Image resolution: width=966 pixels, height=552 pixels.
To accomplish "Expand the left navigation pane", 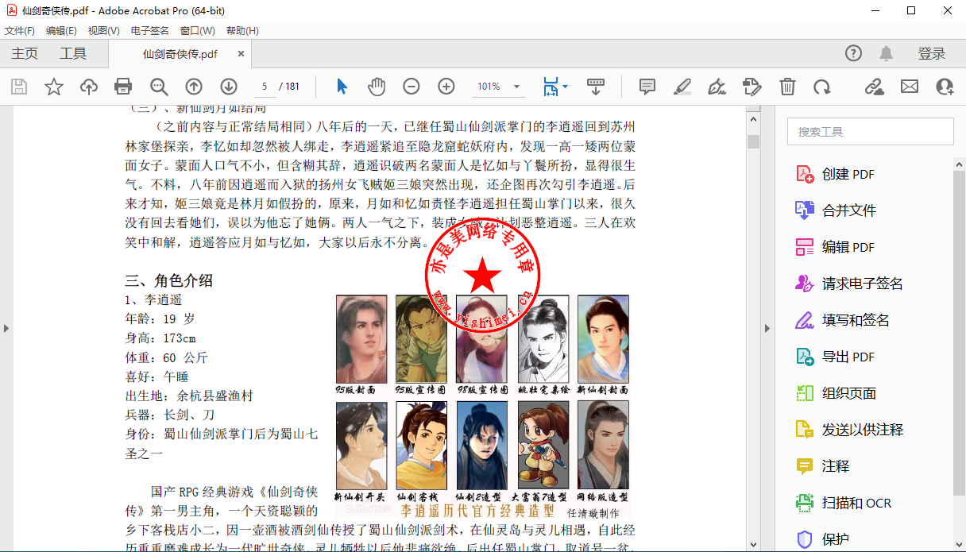I will 6,328.
